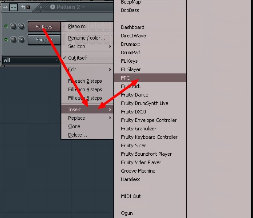
Task: Insert Fruity Soundfont Player
Action: pos(150,154)
